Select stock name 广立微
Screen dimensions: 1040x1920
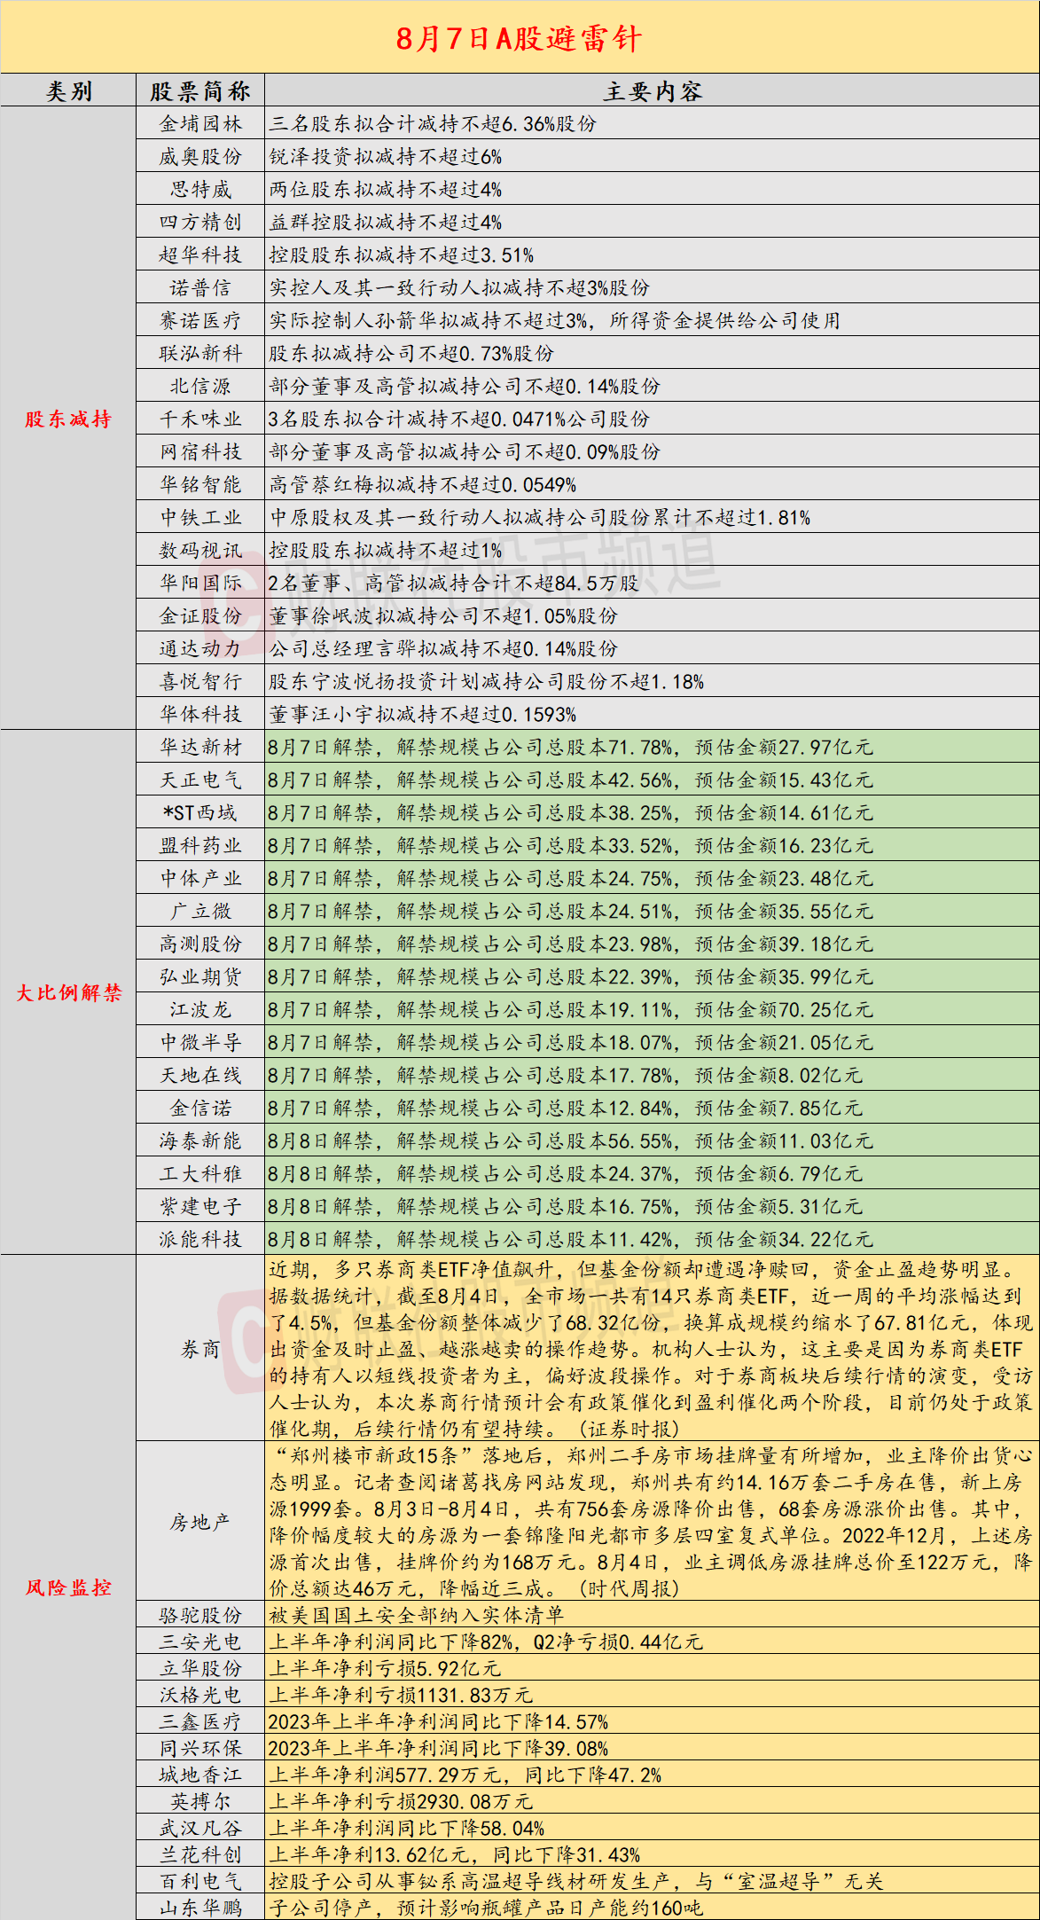coord(200,911)
